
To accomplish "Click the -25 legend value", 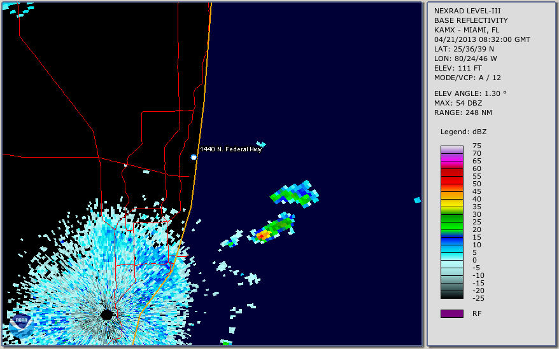I will coord(478,298).
